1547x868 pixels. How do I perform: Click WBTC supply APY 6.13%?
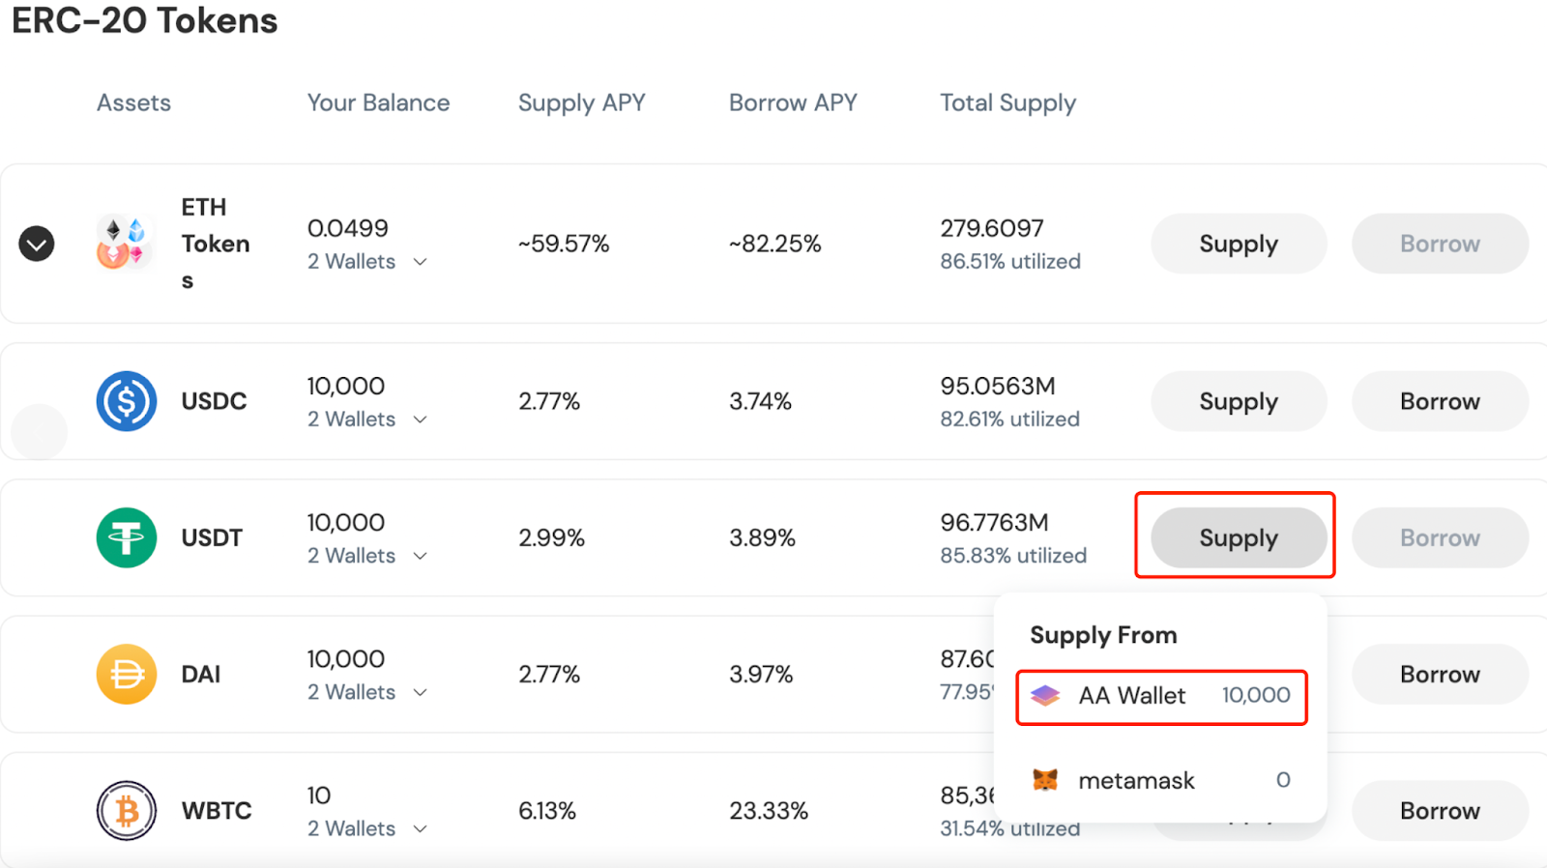coord(547,810)
